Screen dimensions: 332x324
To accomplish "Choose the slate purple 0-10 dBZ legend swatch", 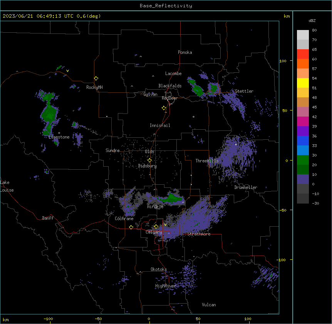I will coord(303,179).
